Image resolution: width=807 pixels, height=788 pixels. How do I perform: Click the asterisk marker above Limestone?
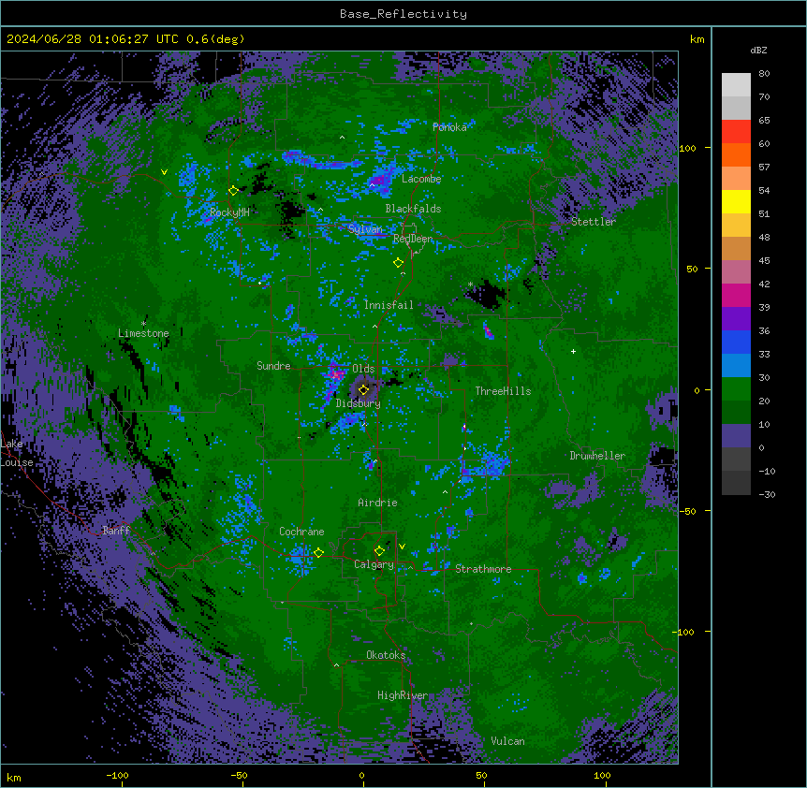pyautogui.click(x=143, y=324)
